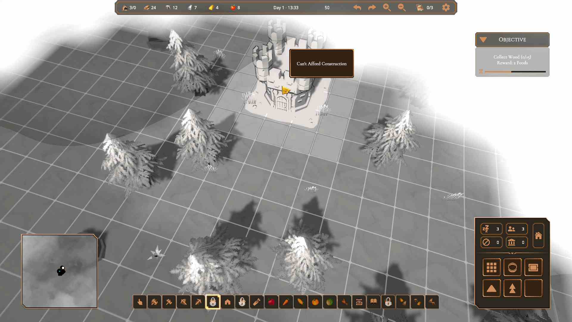
Task: Toggle the single triangle speed button
Action: 491,288
